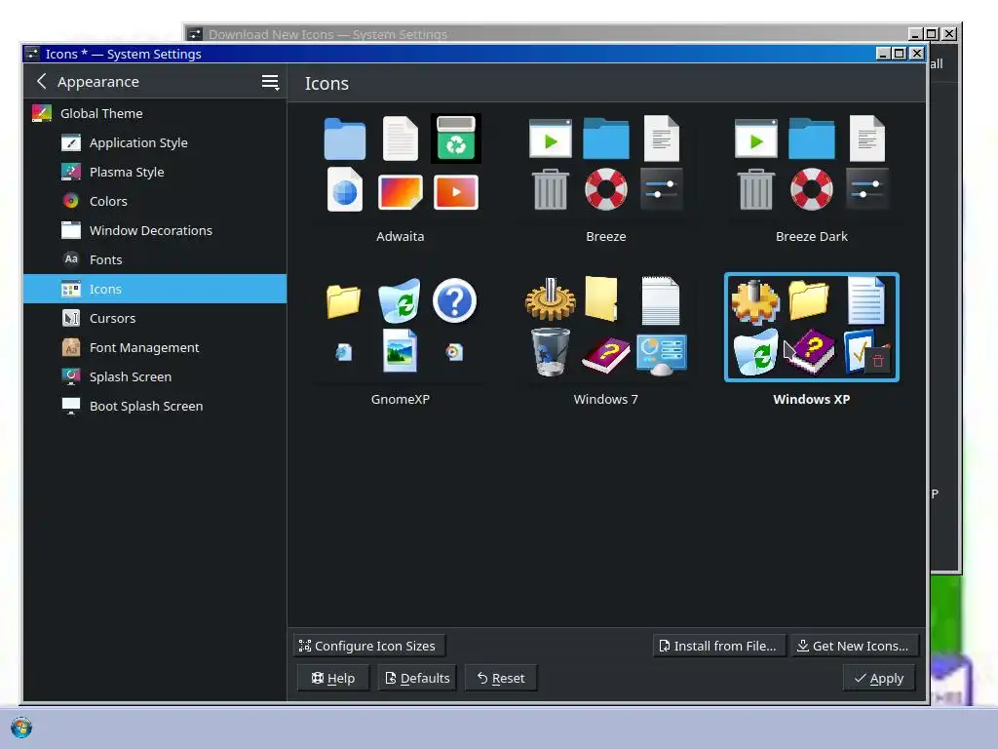Apply the selected icon theme
The image size is (998, 749).
click(879, 679)
